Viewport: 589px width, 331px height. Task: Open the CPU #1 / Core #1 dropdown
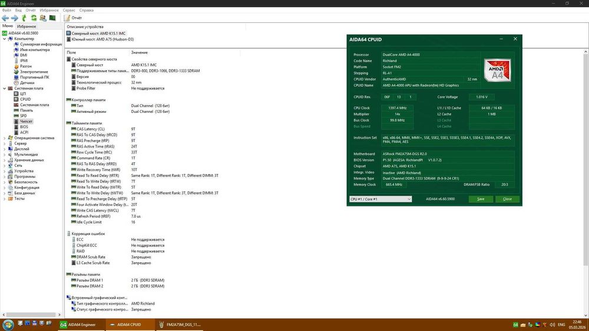click(380, 199)
